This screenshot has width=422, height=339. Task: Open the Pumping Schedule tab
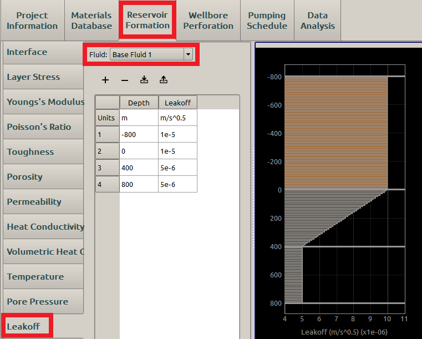(x=267, y=21)
